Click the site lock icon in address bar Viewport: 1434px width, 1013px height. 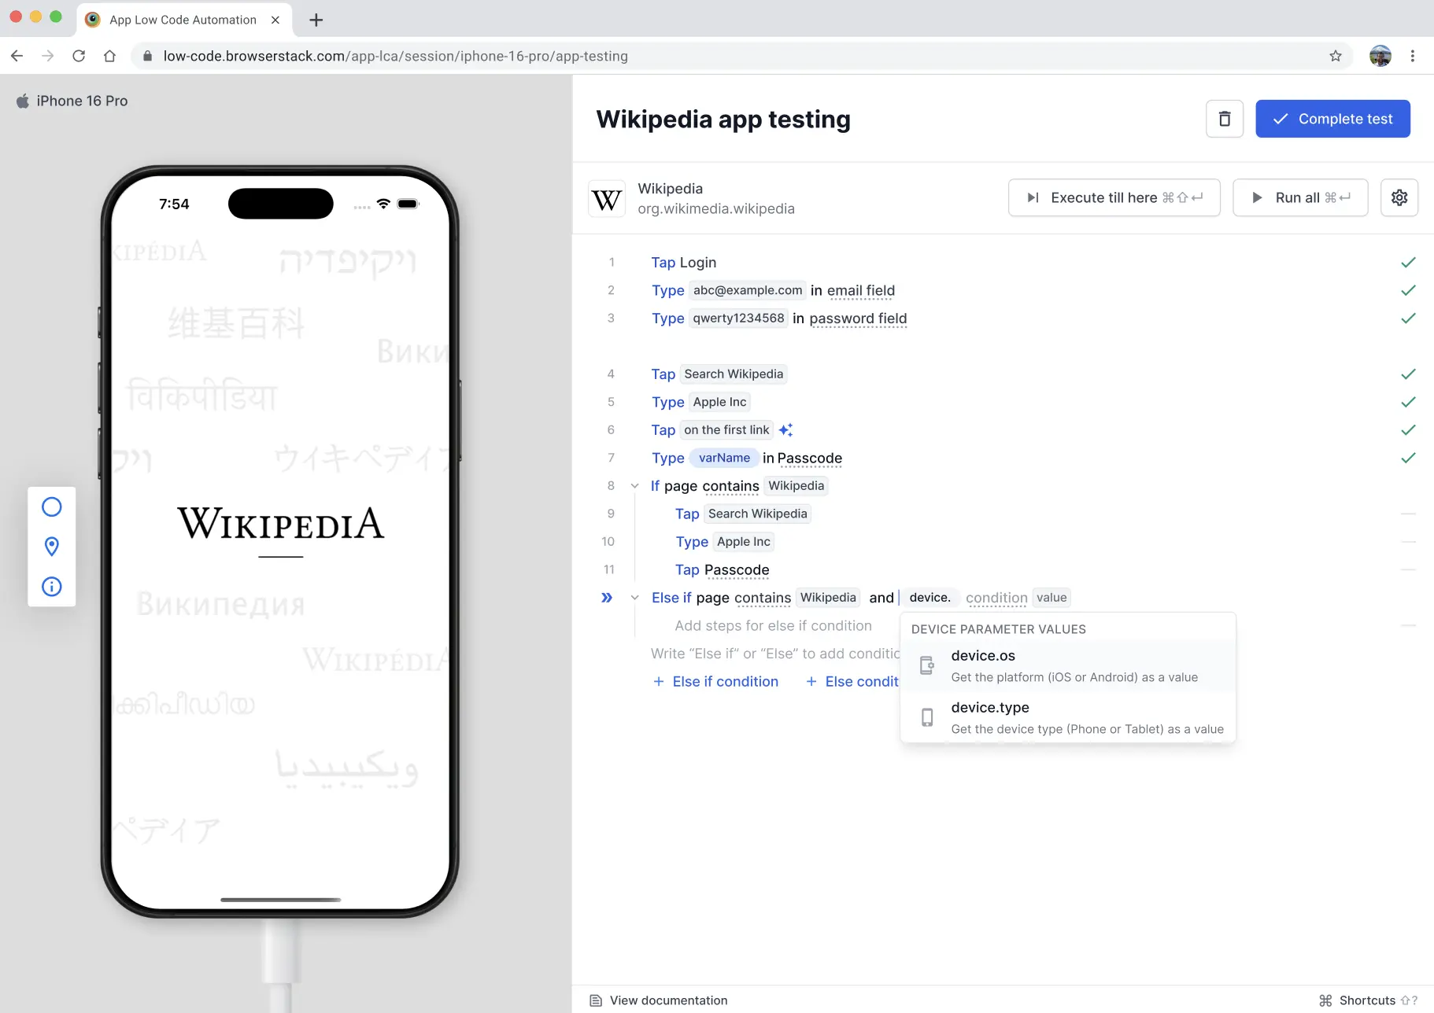coord(147,56)
